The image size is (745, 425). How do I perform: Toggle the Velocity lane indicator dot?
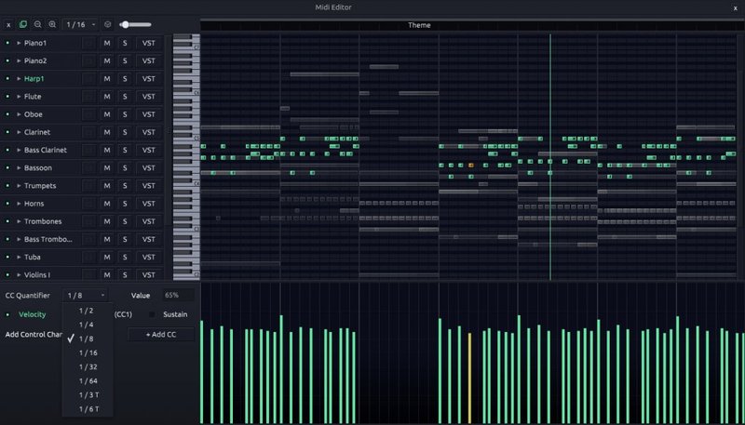click(x=7, y=314)
